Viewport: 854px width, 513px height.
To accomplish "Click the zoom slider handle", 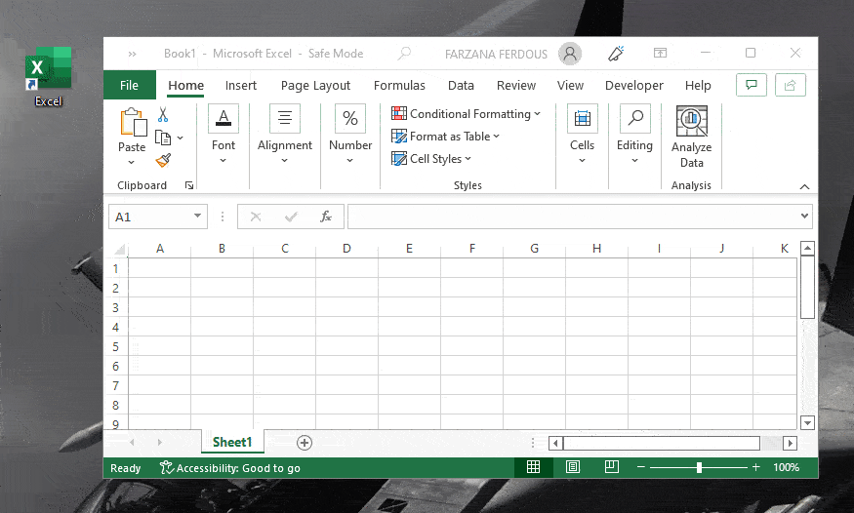I will (699, 467).
